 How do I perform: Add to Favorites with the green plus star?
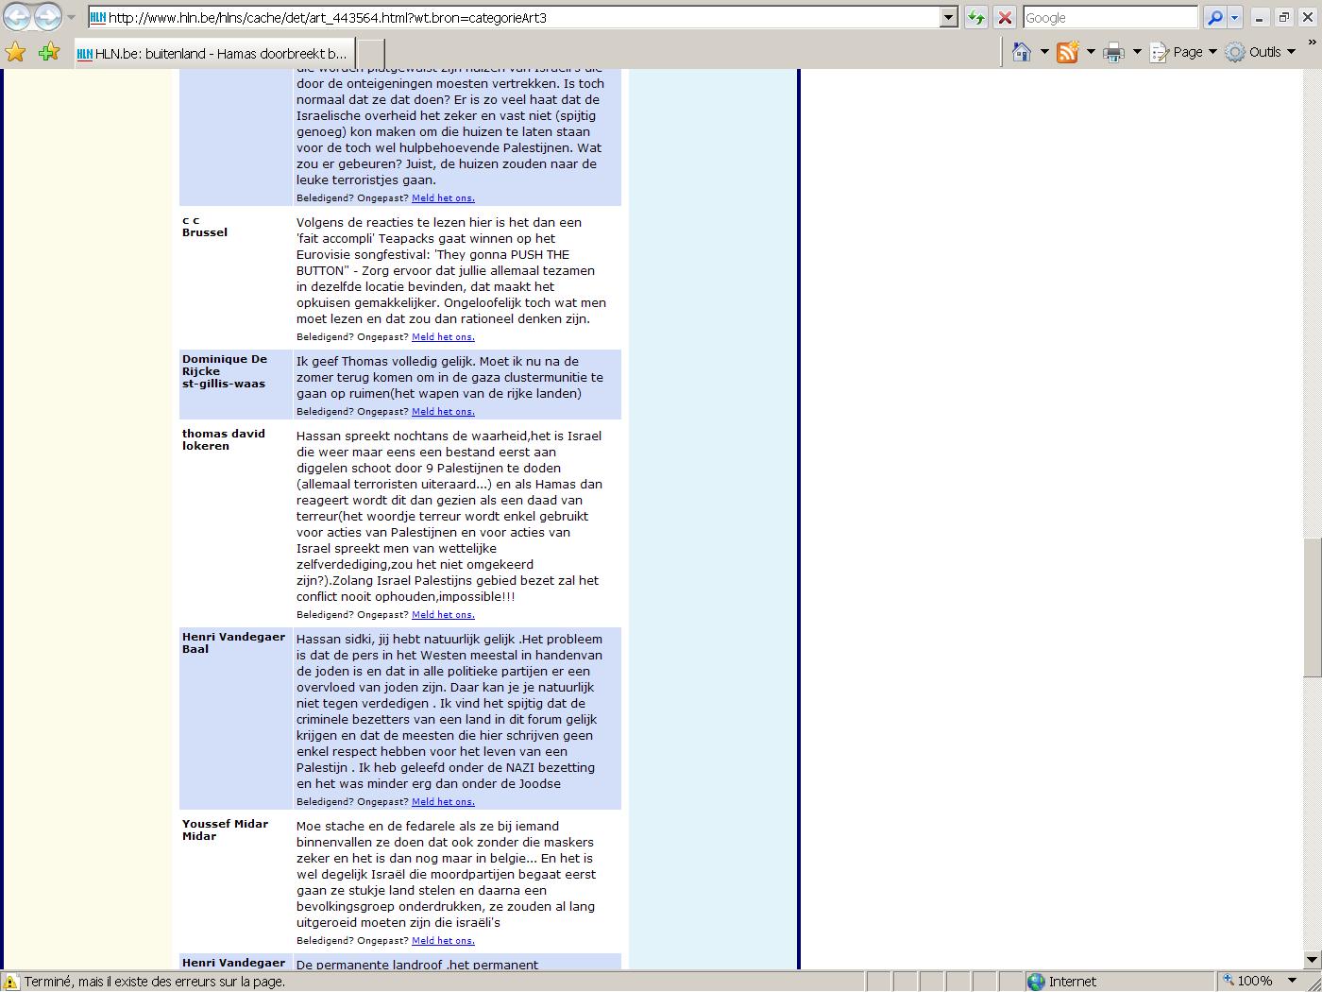[49, 52]
